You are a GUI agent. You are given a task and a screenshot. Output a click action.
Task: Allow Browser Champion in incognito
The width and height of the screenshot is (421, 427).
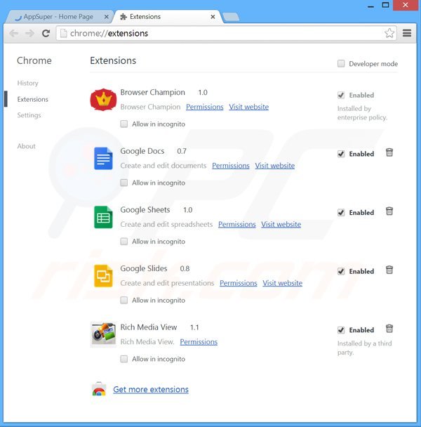point(123,124)
